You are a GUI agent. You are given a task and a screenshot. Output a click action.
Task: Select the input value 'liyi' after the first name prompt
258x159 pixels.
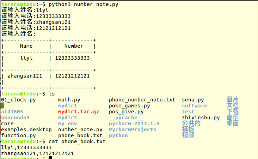[x=42, y=10]
